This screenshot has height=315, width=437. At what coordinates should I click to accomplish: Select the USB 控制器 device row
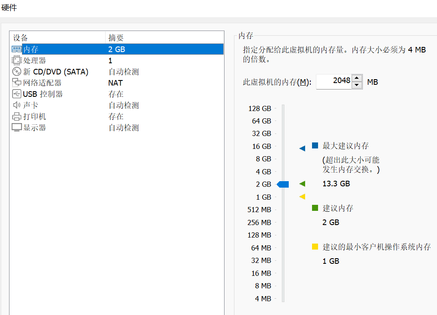(117, 94)
